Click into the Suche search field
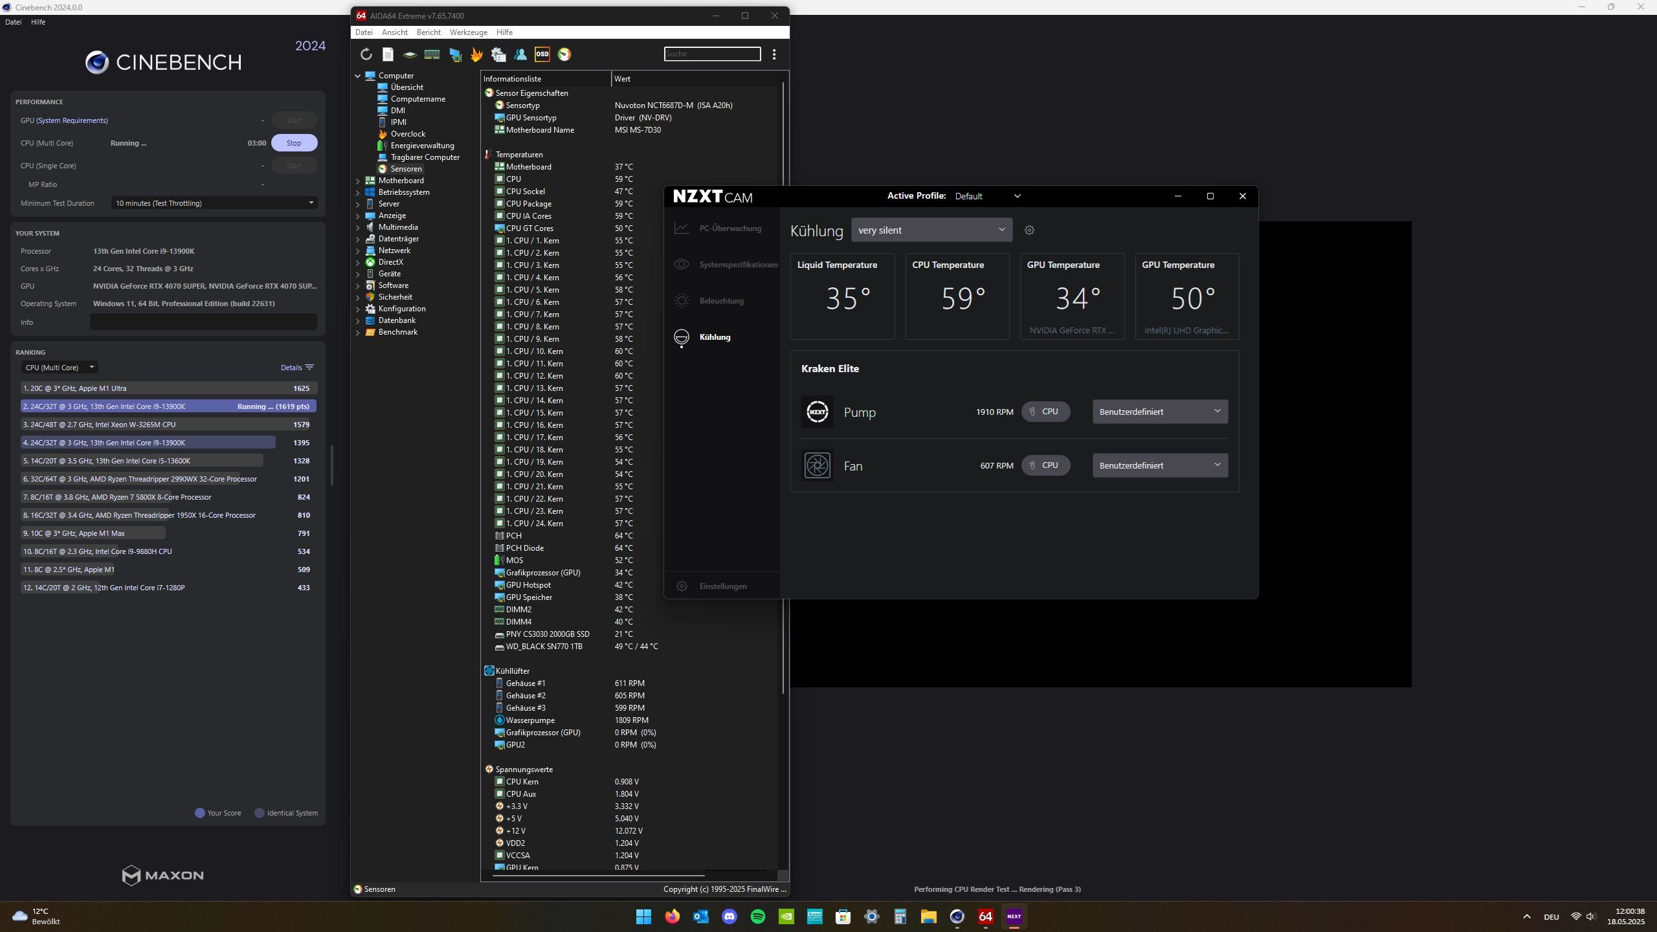Viewport: 1657px width, 932px height. tap(712, 54)
